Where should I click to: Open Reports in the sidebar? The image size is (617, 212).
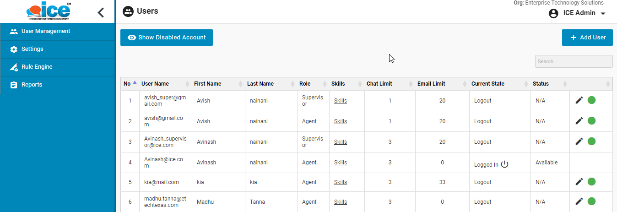coord(32,85)
